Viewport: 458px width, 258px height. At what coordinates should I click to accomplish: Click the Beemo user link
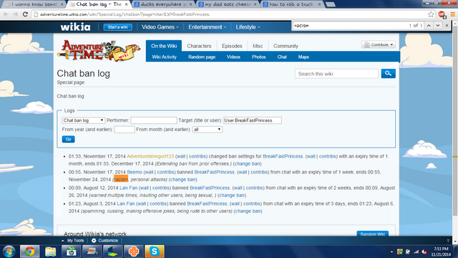pyautogui.click(x=135, y=172)
